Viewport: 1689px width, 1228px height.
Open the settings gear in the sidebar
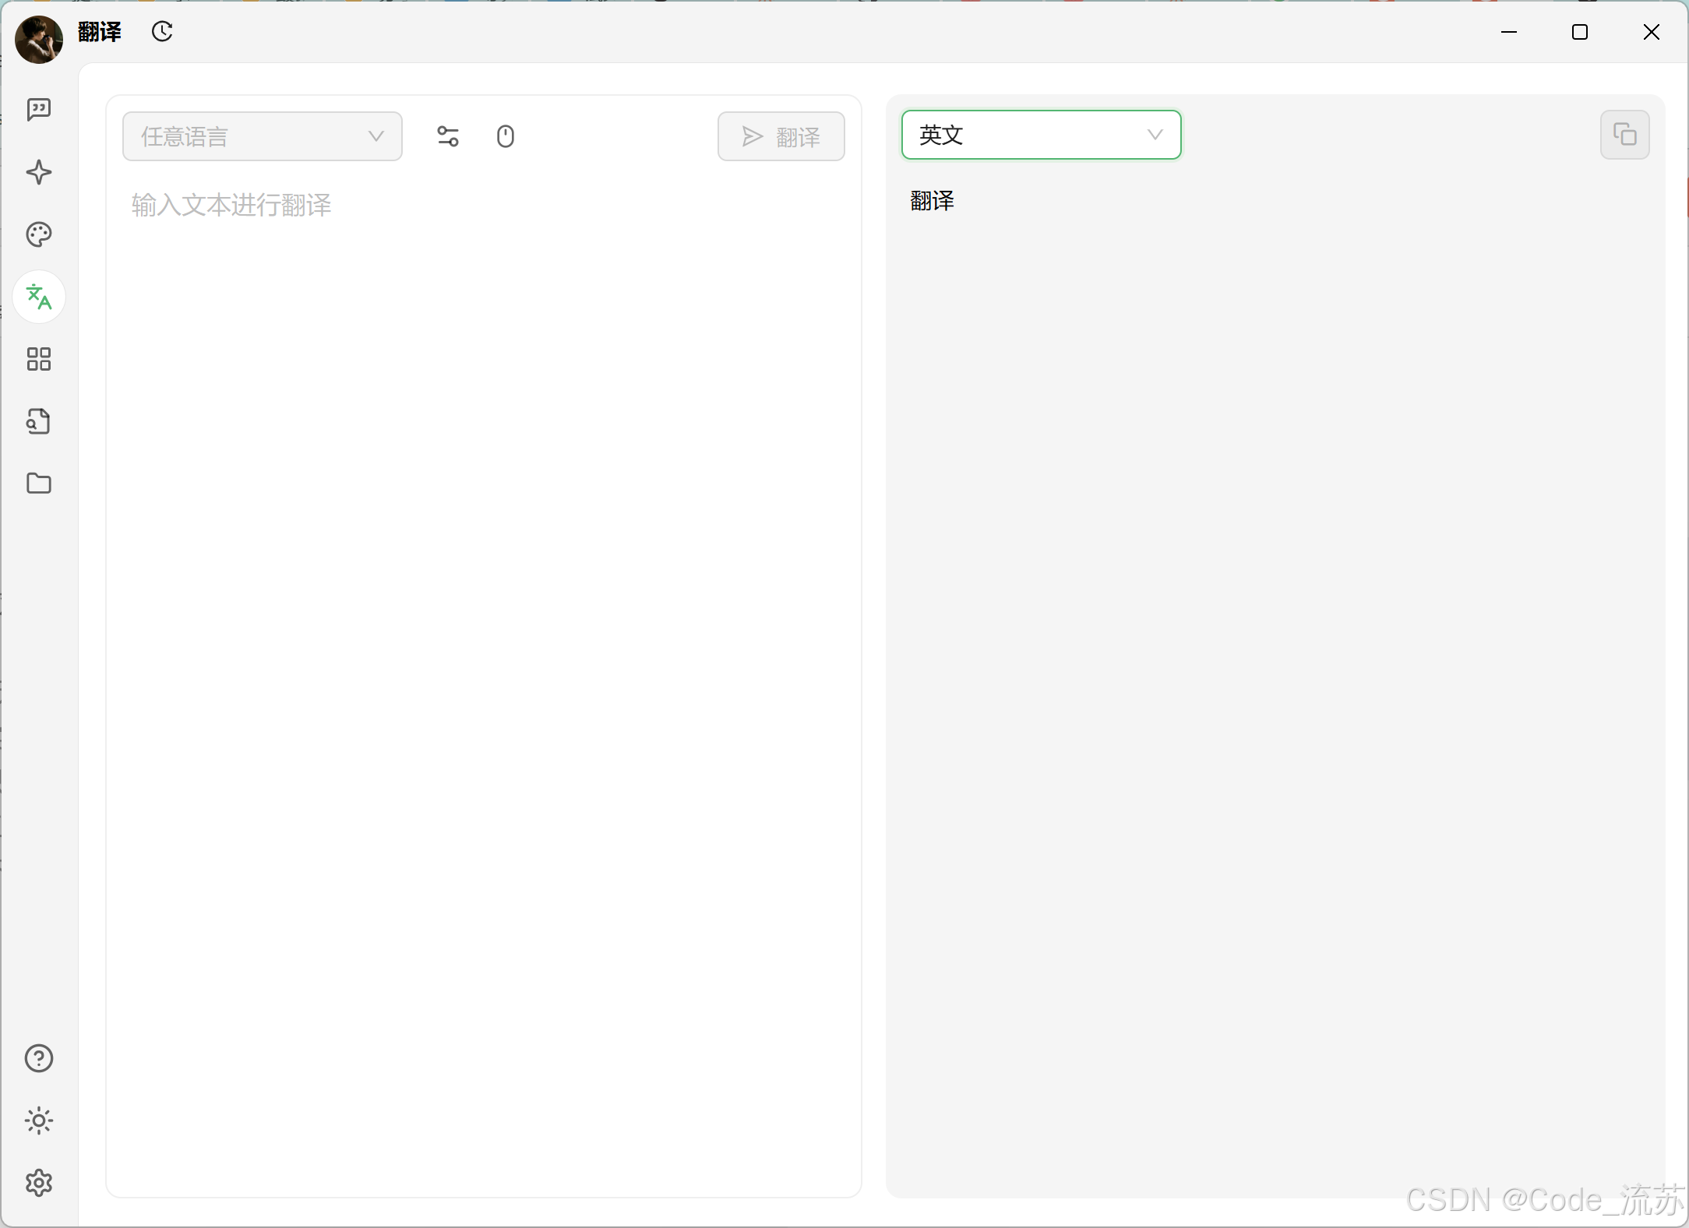tap(38, 1183)
